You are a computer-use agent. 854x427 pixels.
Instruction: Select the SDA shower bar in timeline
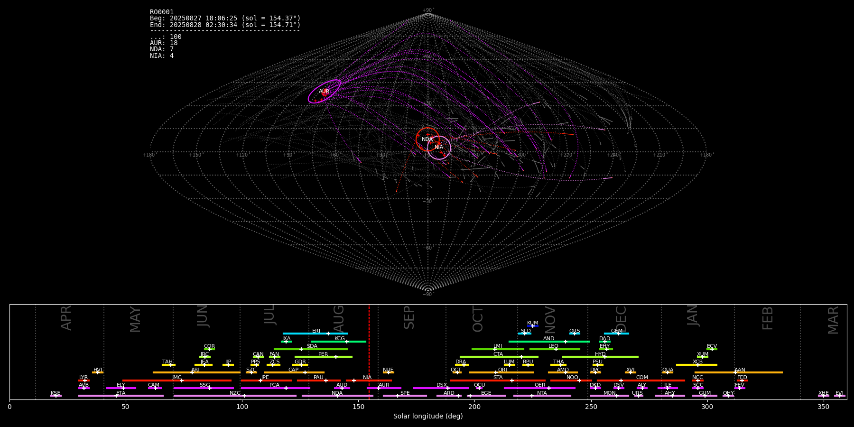point(311,349)
